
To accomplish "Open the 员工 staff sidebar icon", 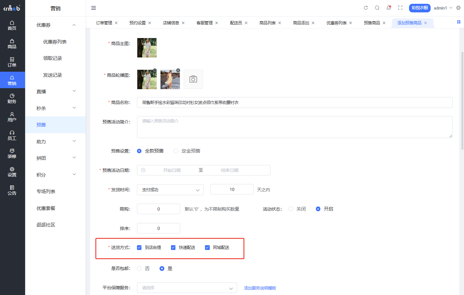I will coord(12,135).
